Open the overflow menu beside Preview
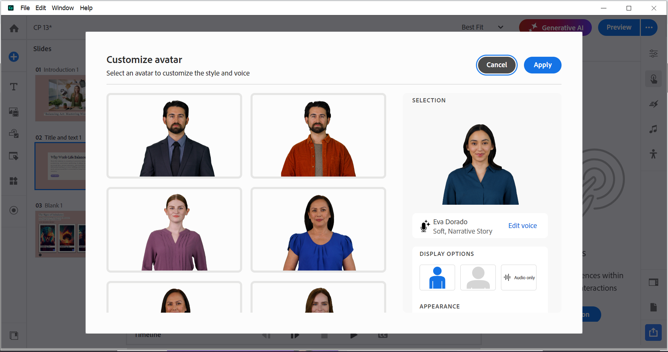The height and width of the screenshot is (352, 668). 649,27
